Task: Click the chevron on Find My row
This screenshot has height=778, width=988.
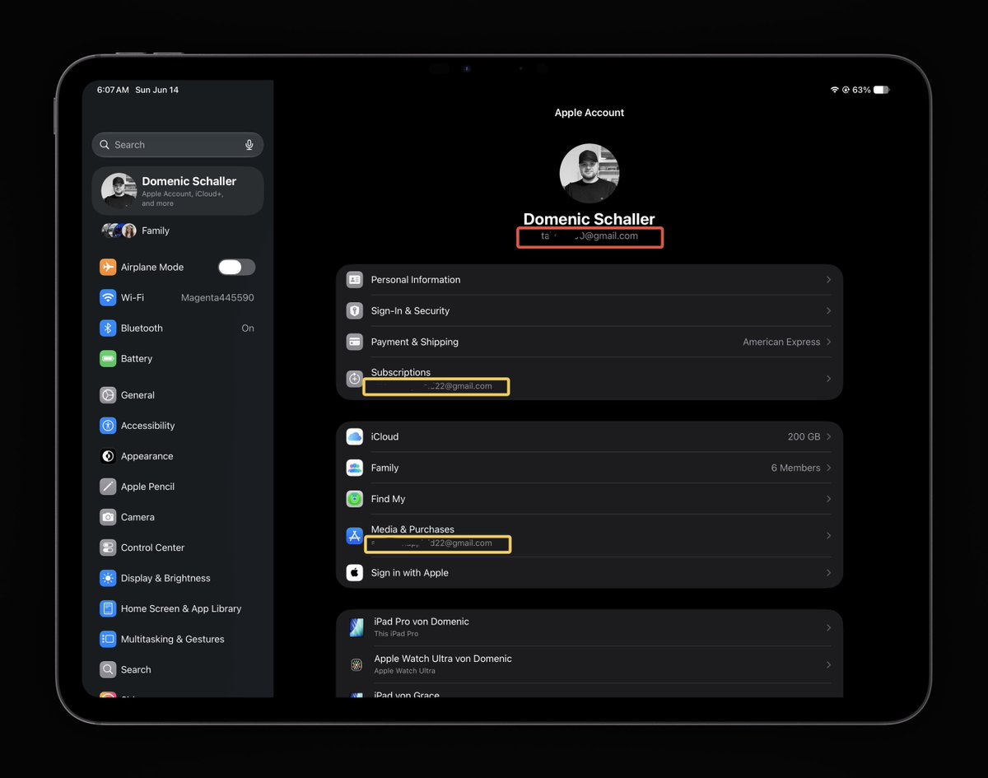Action: 828,499
